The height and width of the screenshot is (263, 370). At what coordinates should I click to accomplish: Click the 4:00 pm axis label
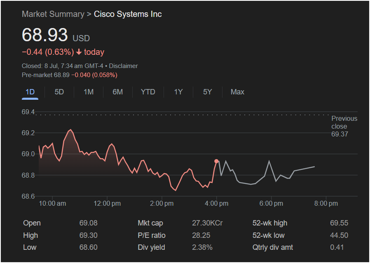[x=217, y=204]
